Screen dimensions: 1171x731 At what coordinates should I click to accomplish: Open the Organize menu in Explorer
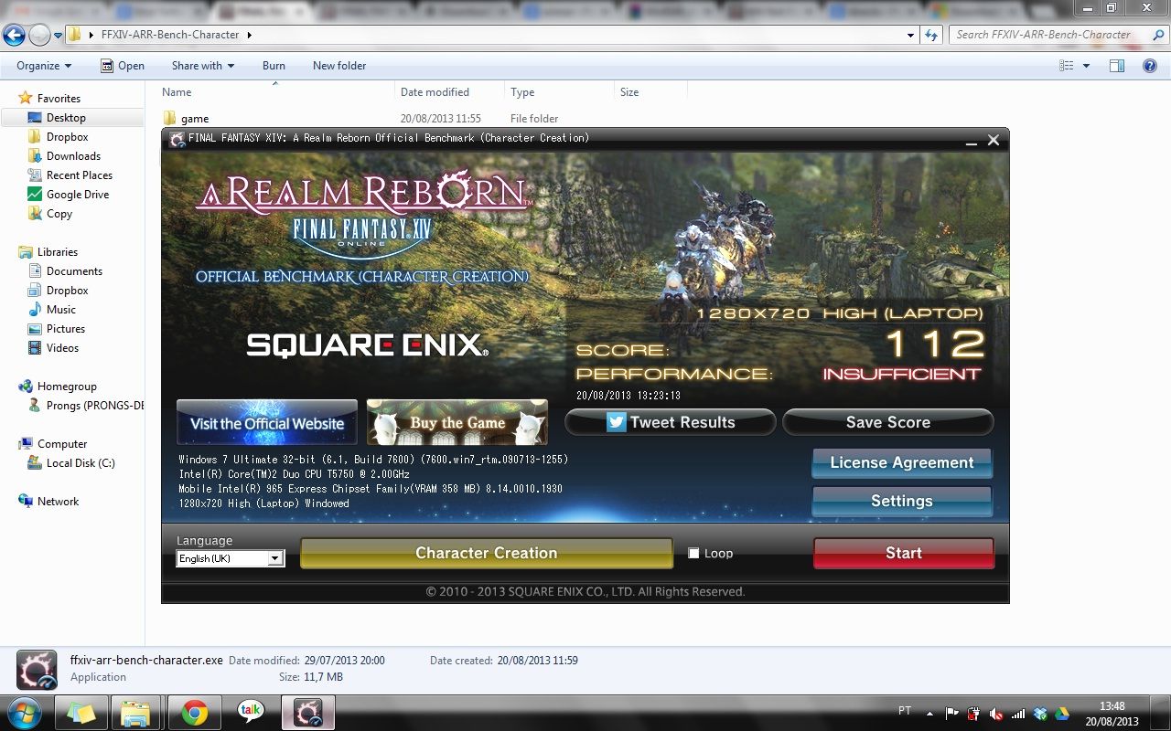click(x=44, y=66)
